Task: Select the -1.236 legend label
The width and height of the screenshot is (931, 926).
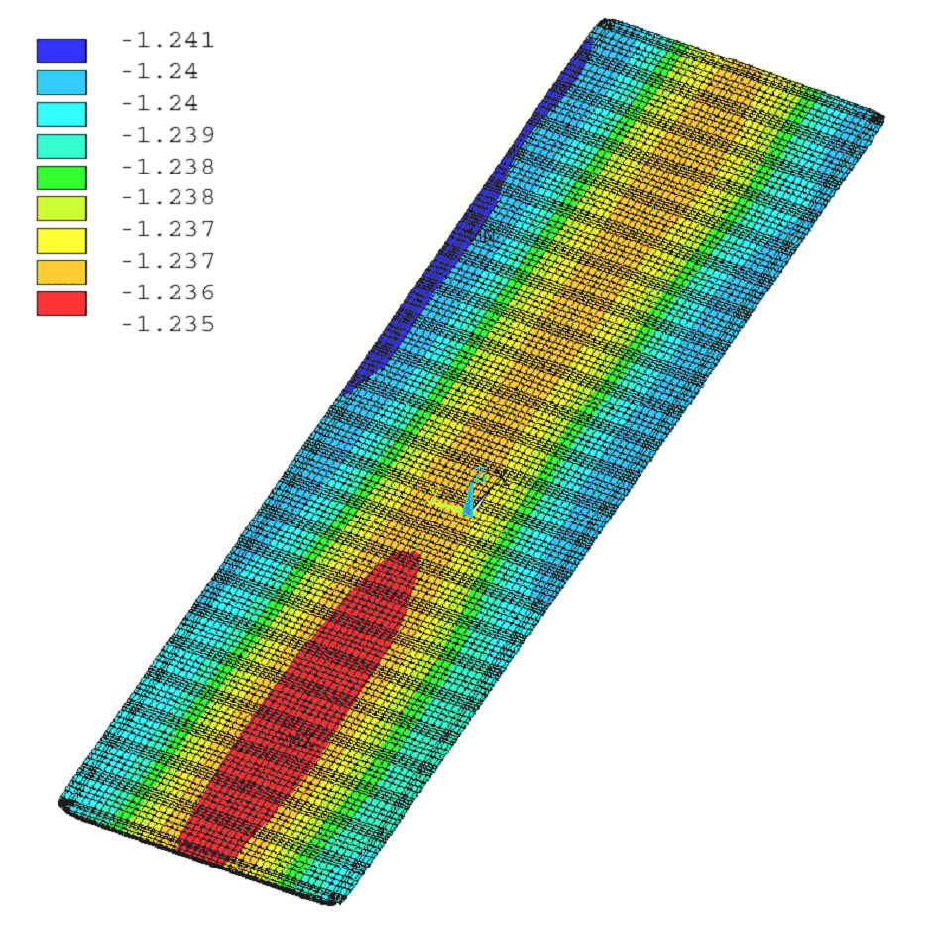Action: [167, 292]
